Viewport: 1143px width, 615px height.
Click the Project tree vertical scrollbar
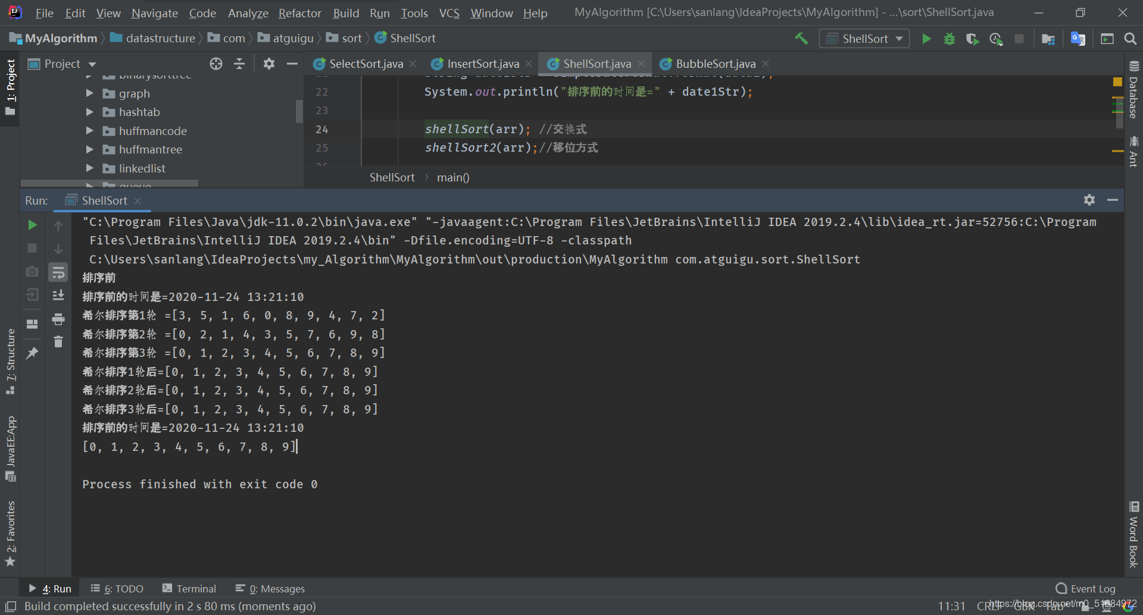point(299,111)
